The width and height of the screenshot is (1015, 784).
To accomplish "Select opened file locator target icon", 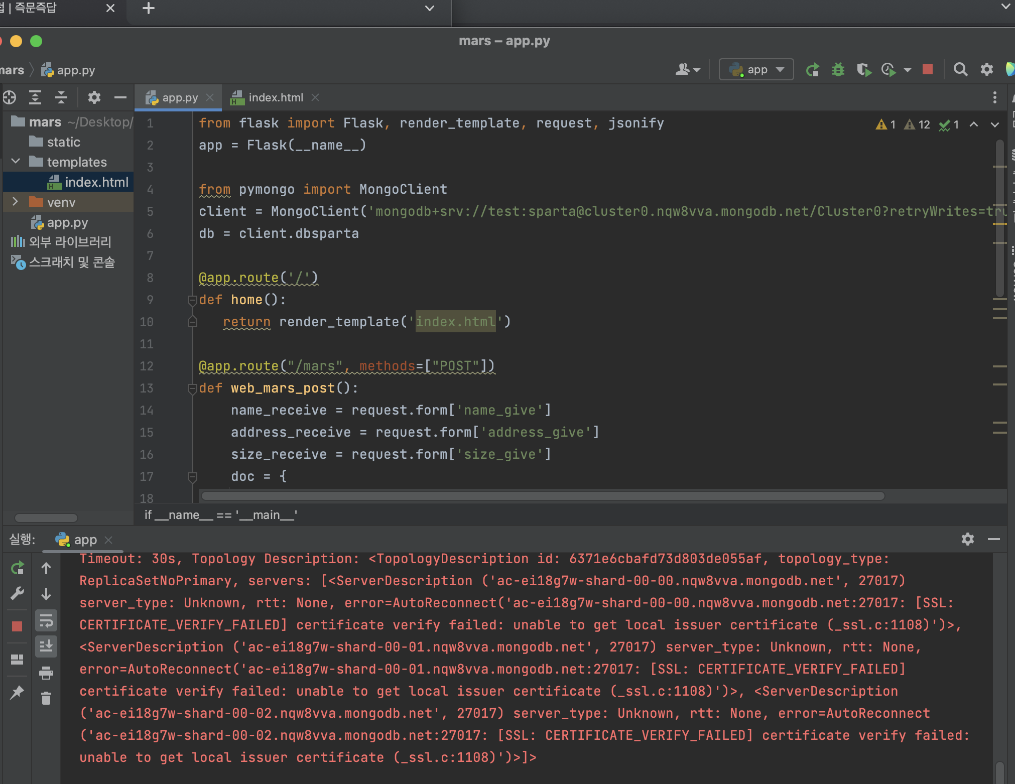I will click(x=9, y=97).
